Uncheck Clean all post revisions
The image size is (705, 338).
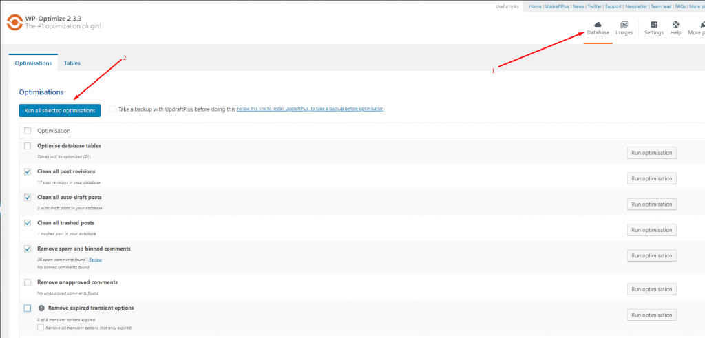click(28, 171)
